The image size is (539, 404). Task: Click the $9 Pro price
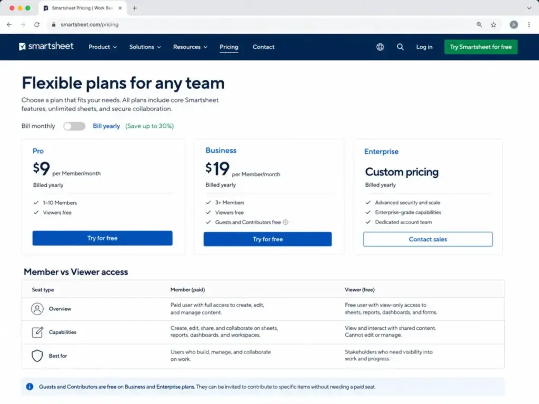pyautogui.click(x=42, y=168)
